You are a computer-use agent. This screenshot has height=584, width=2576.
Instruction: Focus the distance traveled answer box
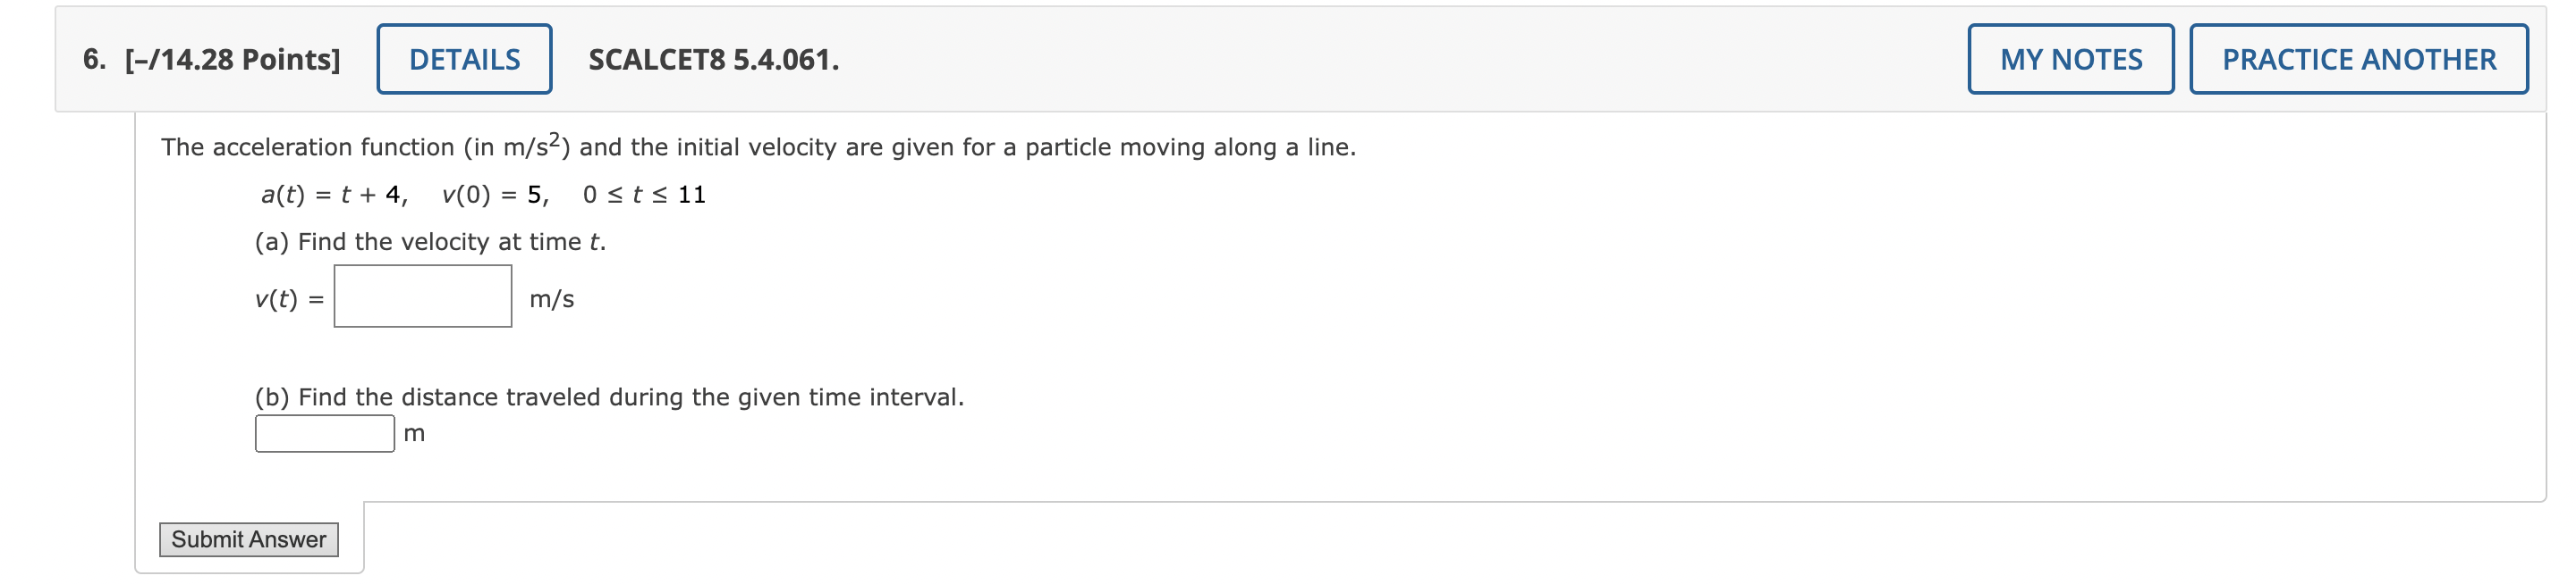point(325,433)
